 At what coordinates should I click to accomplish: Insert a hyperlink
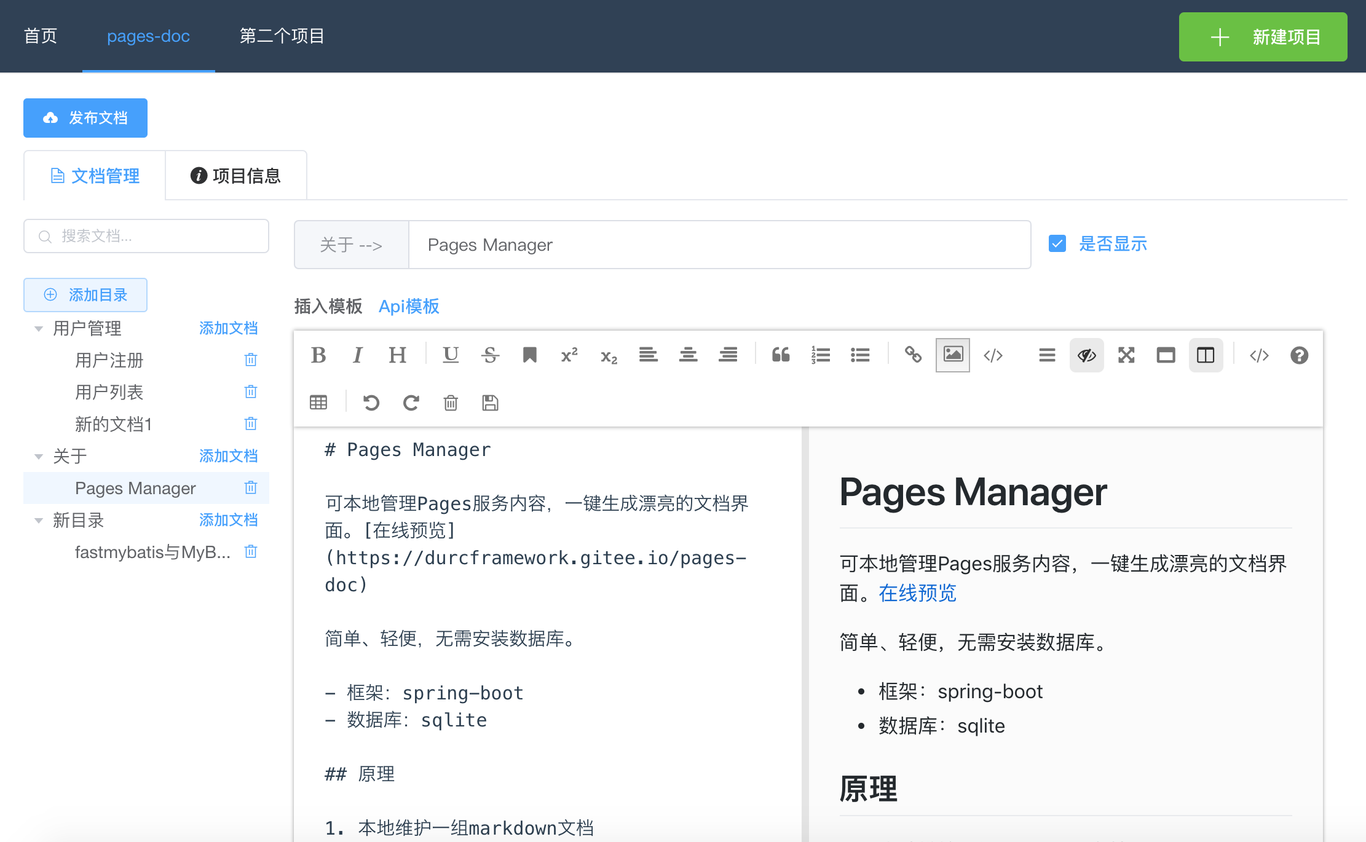click(x=913, y=355)
